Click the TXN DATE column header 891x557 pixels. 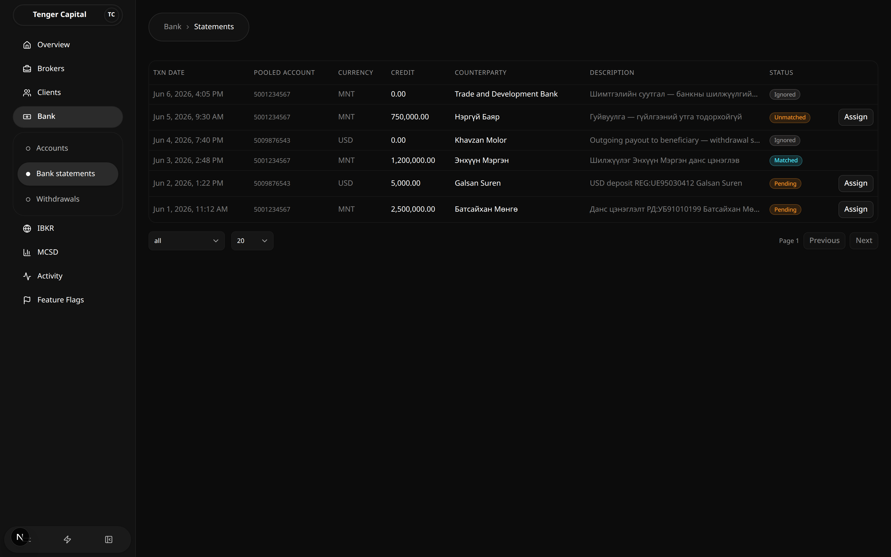tap(169, 73)
